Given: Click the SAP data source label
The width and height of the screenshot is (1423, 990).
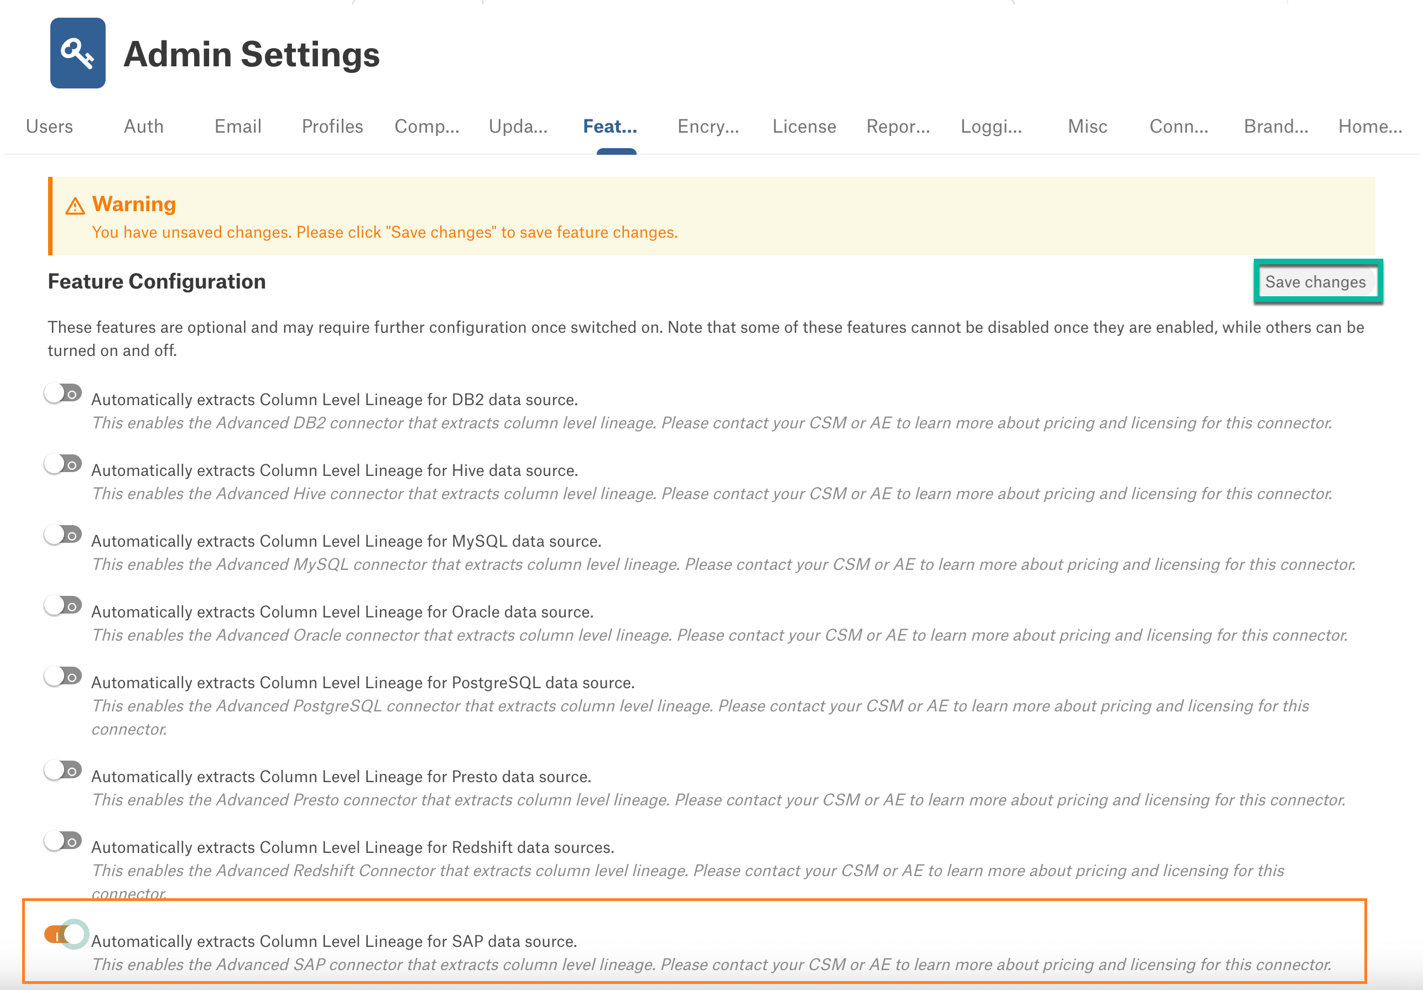Looking at the screenshot, I should tap(334, 941).
